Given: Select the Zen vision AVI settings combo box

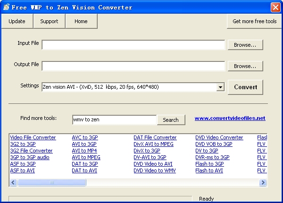Looking at the screenshot, I should (133, 87).
